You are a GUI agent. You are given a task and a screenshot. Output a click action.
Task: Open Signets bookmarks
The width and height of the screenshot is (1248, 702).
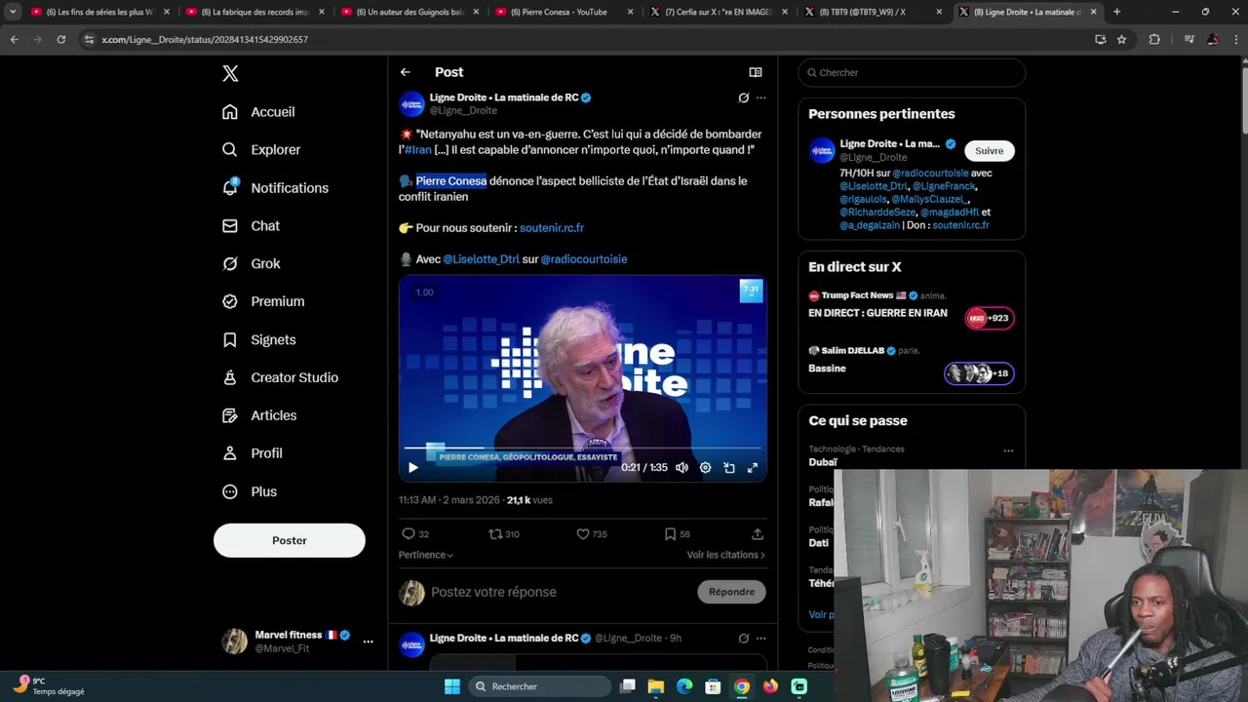[x=259, y=340]
